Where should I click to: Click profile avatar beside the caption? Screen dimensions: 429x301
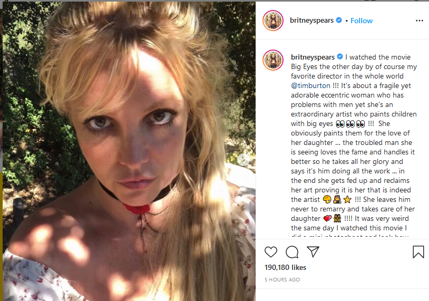tap(273, 61)
